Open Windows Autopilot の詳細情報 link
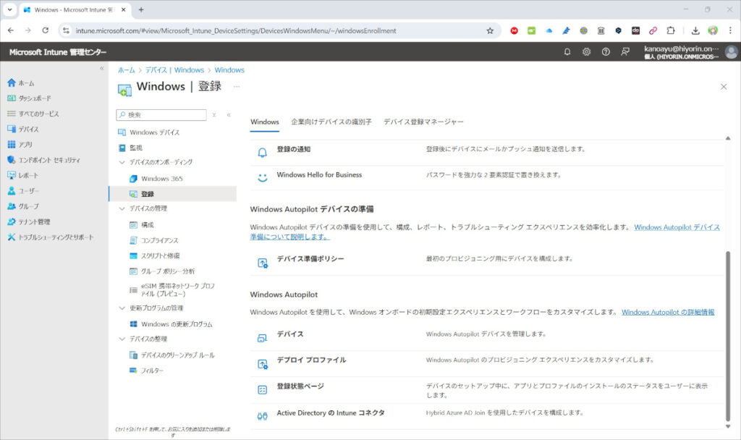 tap(668, 313)
